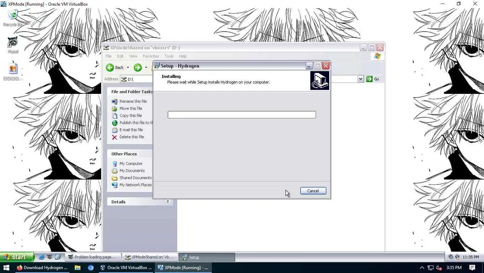Open the View menu in Explorer
This screenshot has width=484, height=273.
[133, 56]
